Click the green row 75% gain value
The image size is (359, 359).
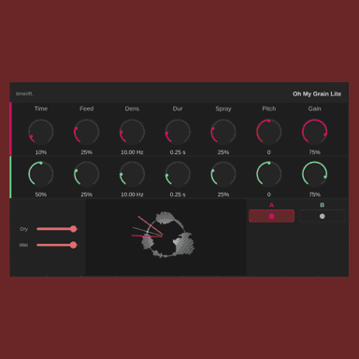click(314, 194)
